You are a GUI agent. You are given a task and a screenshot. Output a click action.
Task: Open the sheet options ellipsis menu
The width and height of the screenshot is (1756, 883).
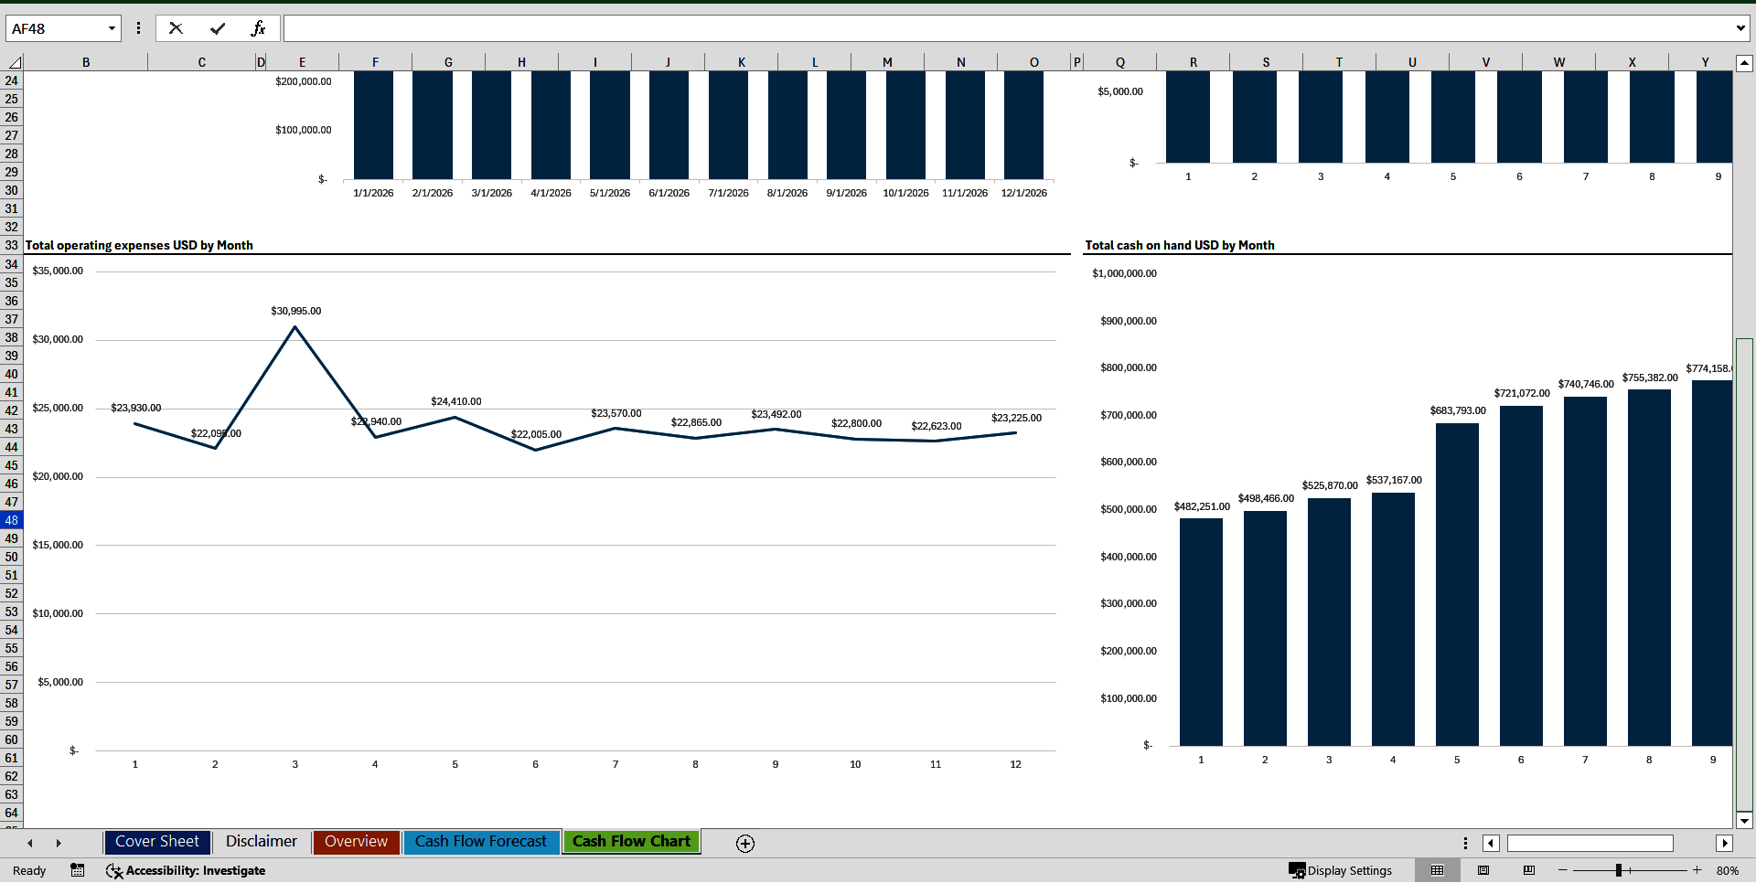point(1465,842)
